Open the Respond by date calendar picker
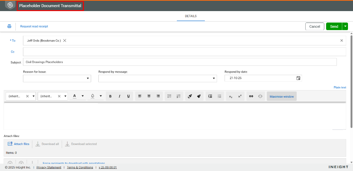The image size is (353, 171). pyautogui.click(x=298, y=78)
